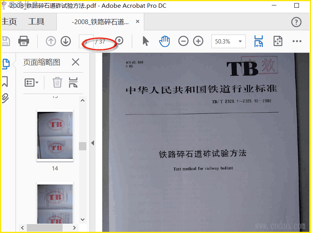This screenshot has width=311, height=233.
Task: Print the document with the printer icon
Action: tap(24, 41)
